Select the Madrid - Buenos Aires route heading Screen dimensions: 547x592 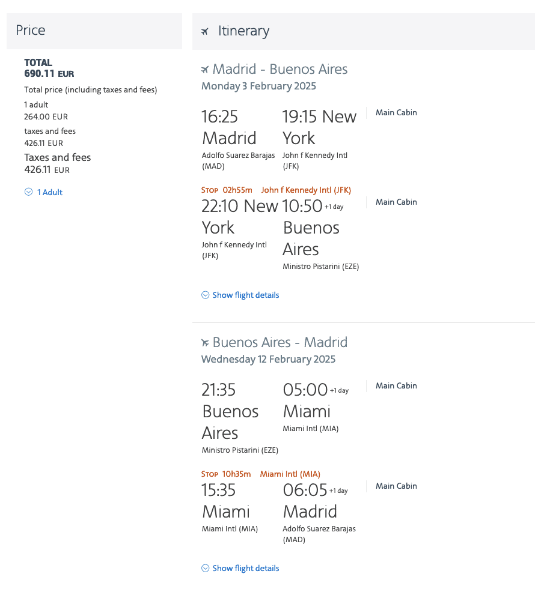pyautogui.click(x=280, y=70)
